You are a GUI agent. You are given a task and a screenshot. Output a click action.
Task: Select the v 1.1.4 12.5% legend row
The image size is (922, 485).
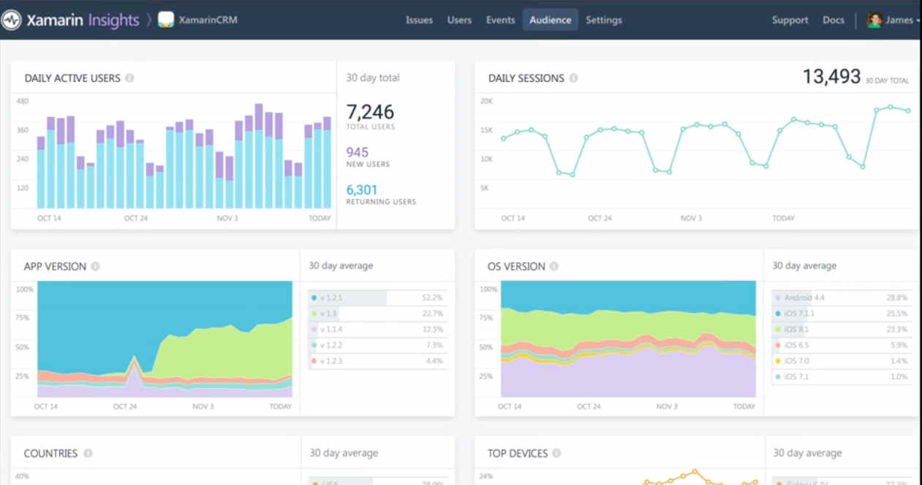pos(377,329)
